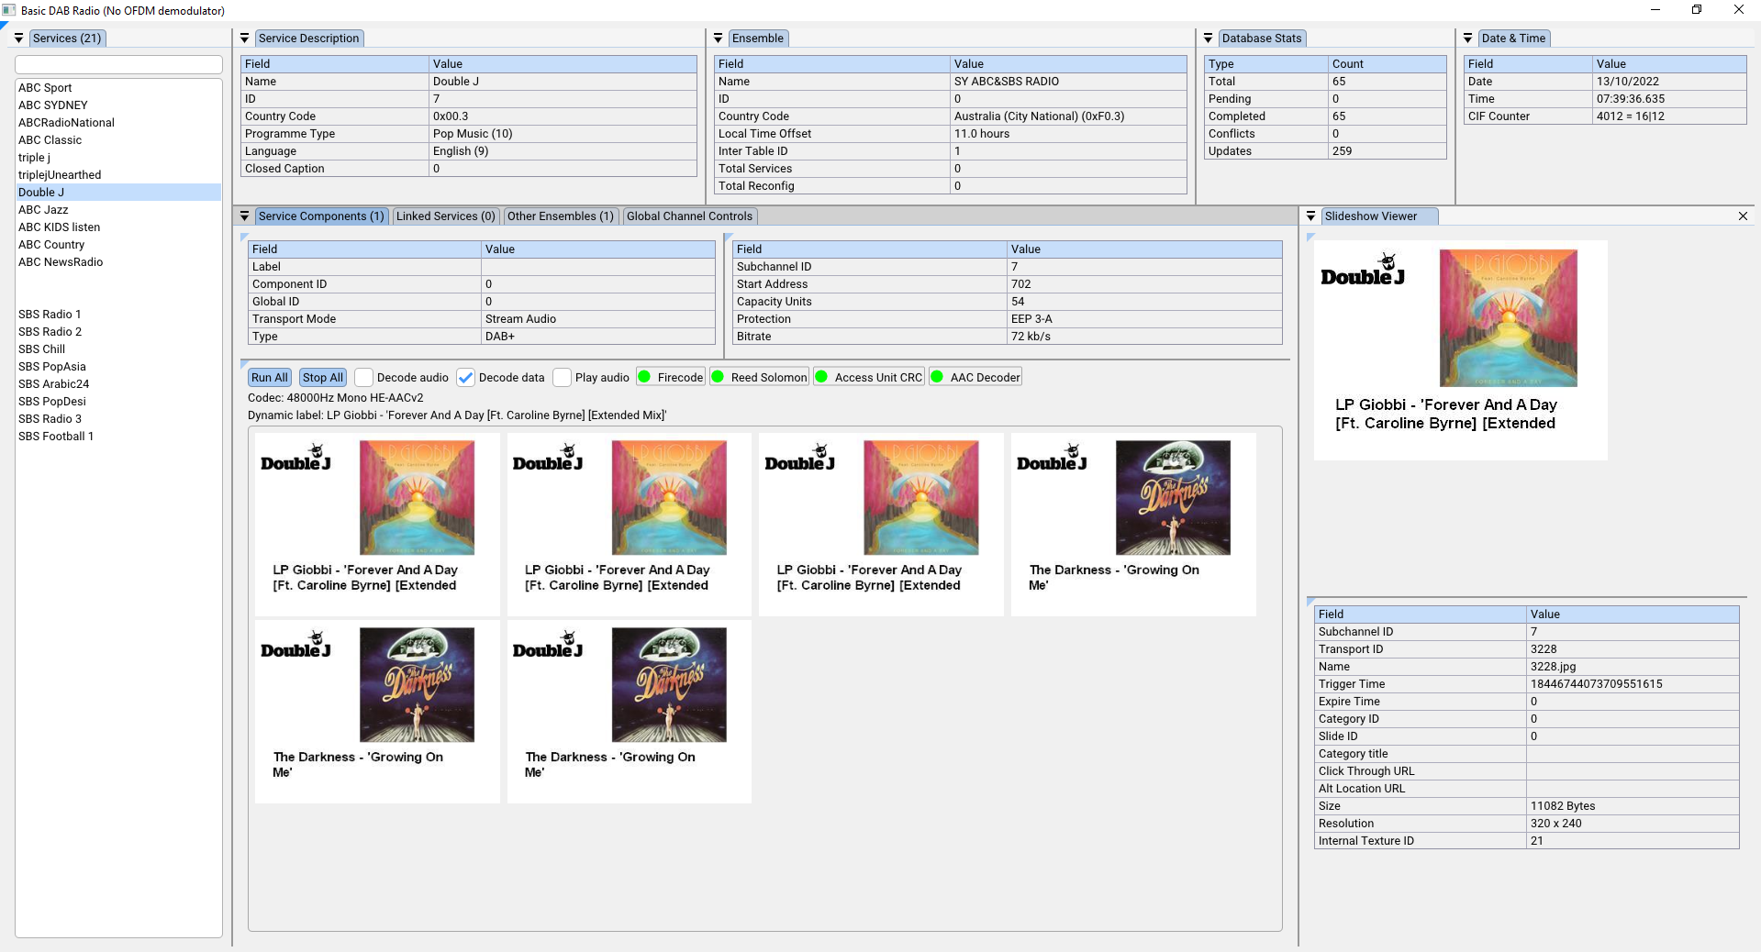Collapse the Date & Time panel arrow
The image size is (1761, 952).
[1468, 39]
